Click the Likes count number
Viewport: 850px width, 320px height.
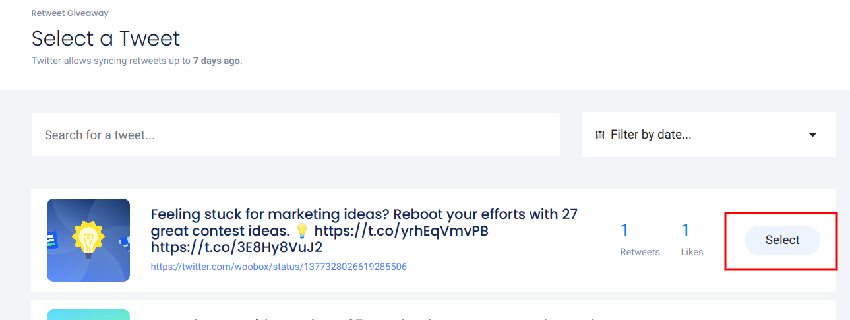[x=685, y=230]
